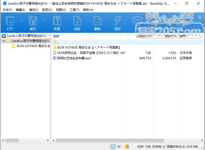205x150 pixels.
Task: Click the grid layout icon in toolbar corner
Action: click(x=200, y=17)
